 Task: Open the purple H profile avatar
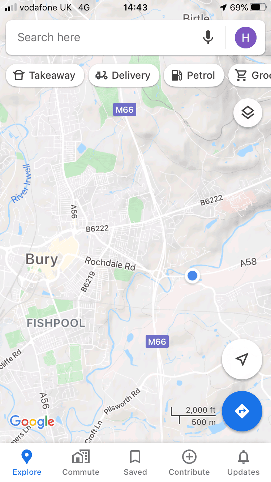click(246, 37)
